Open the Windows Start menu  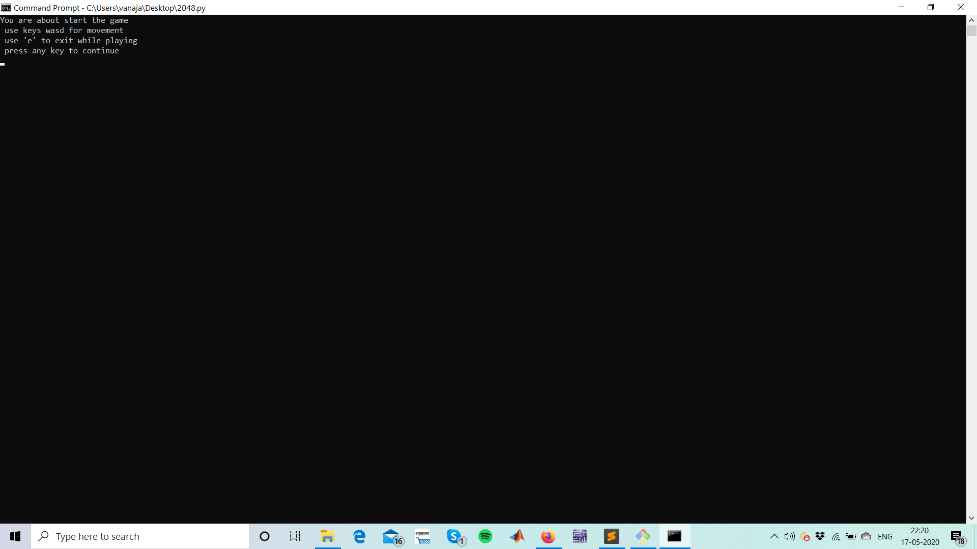click(15, 536)
